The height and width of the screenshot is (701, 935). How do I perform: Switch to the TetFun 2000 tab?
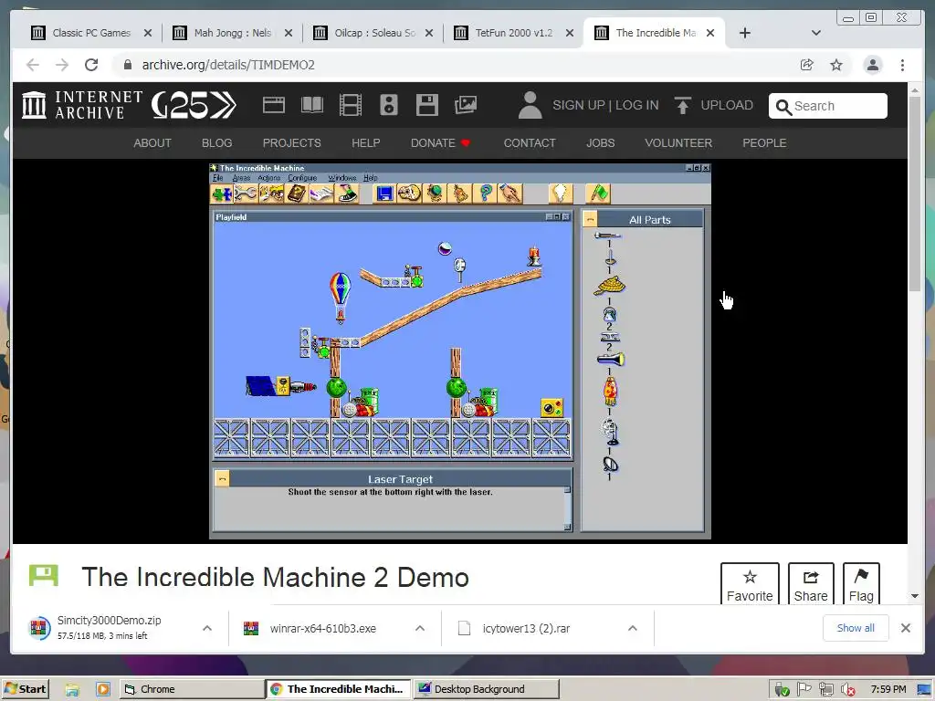pos(513,33)
